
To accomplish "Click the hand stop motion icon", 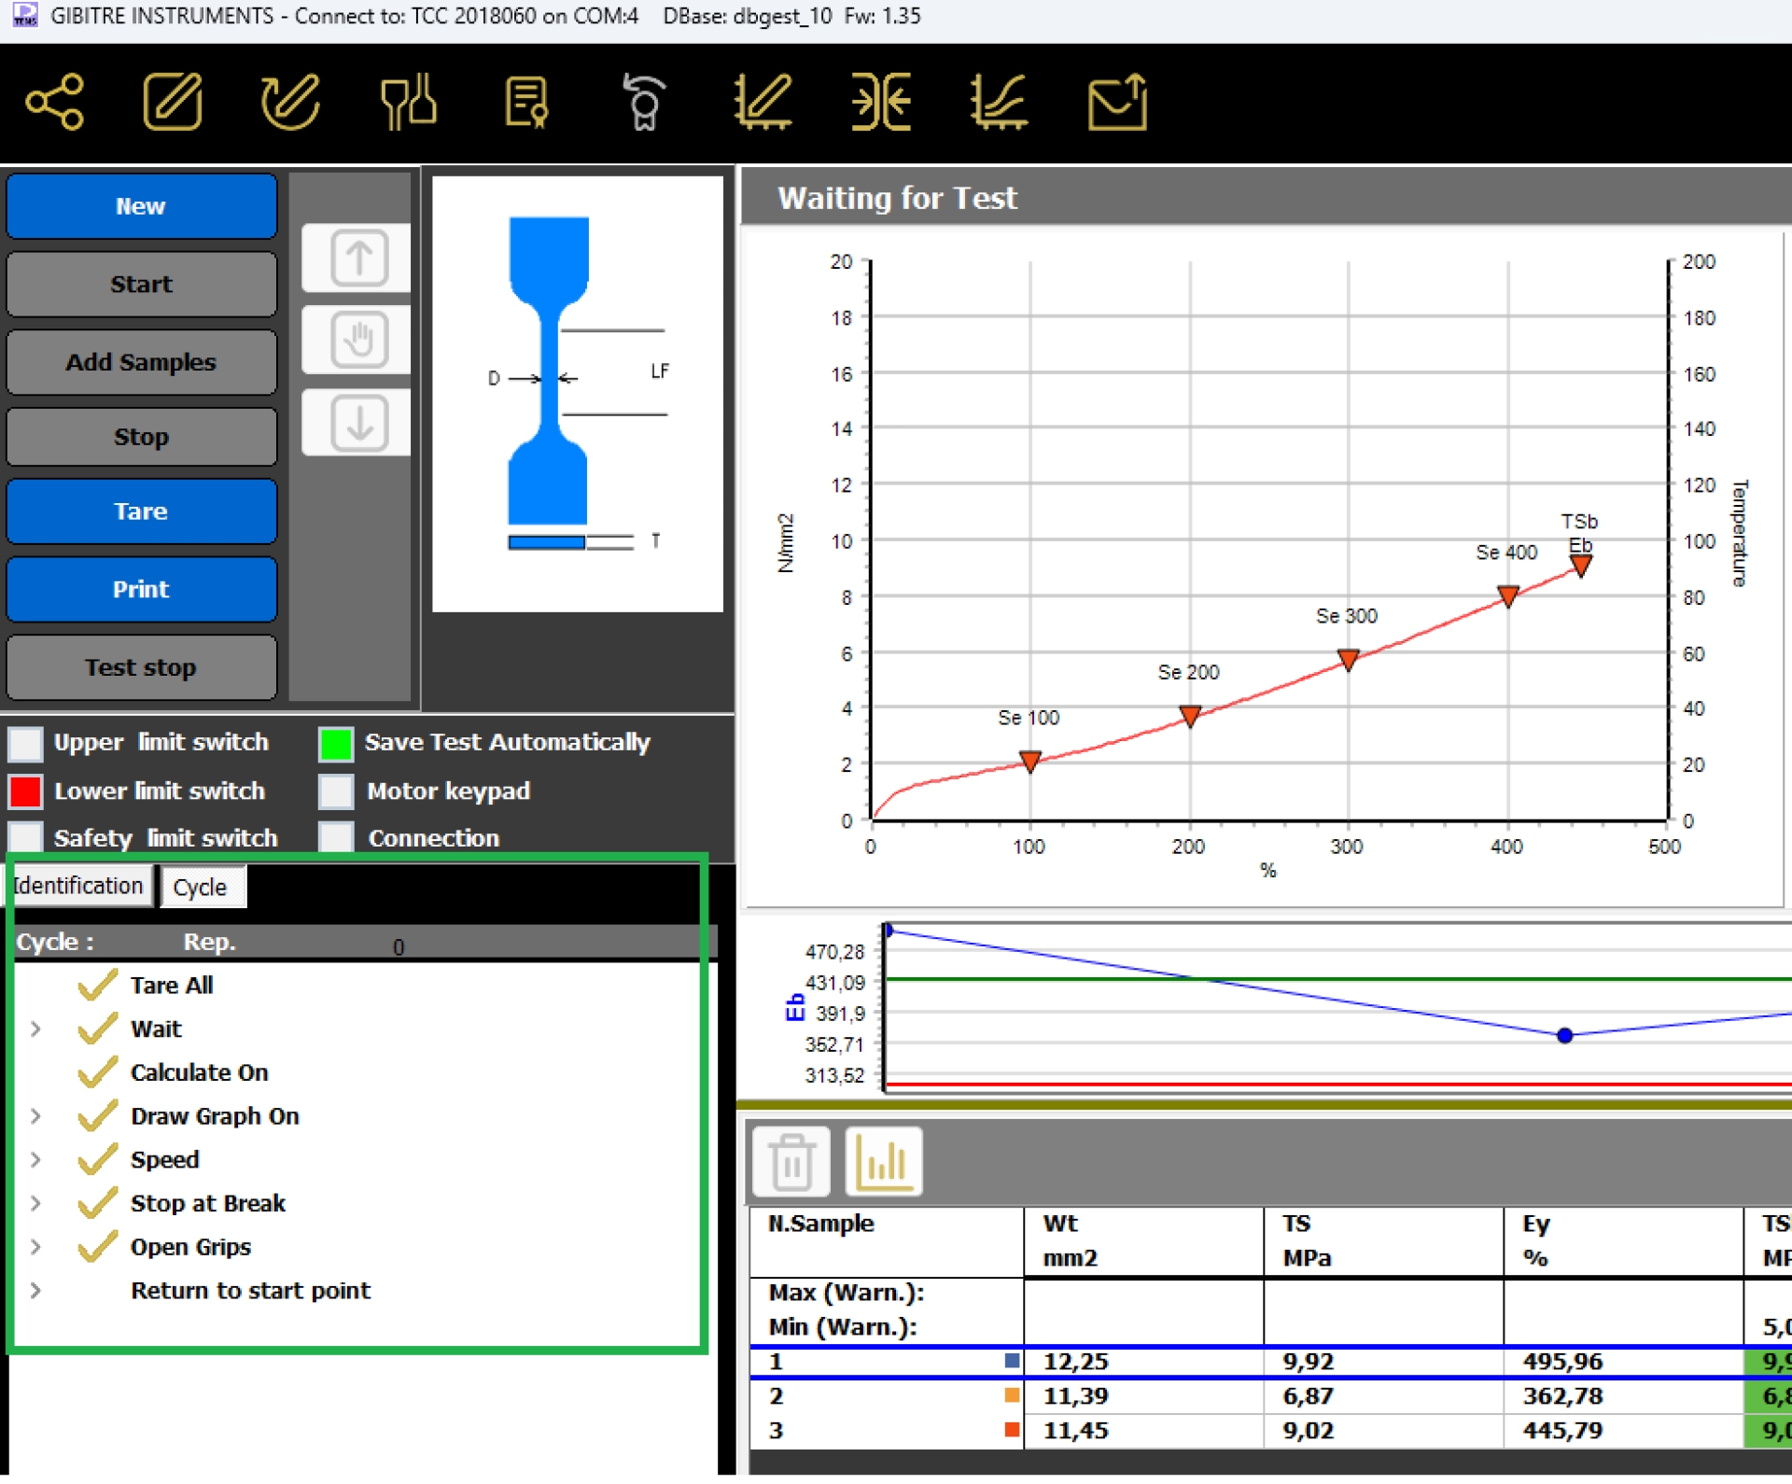I will [x=358, y=341].
